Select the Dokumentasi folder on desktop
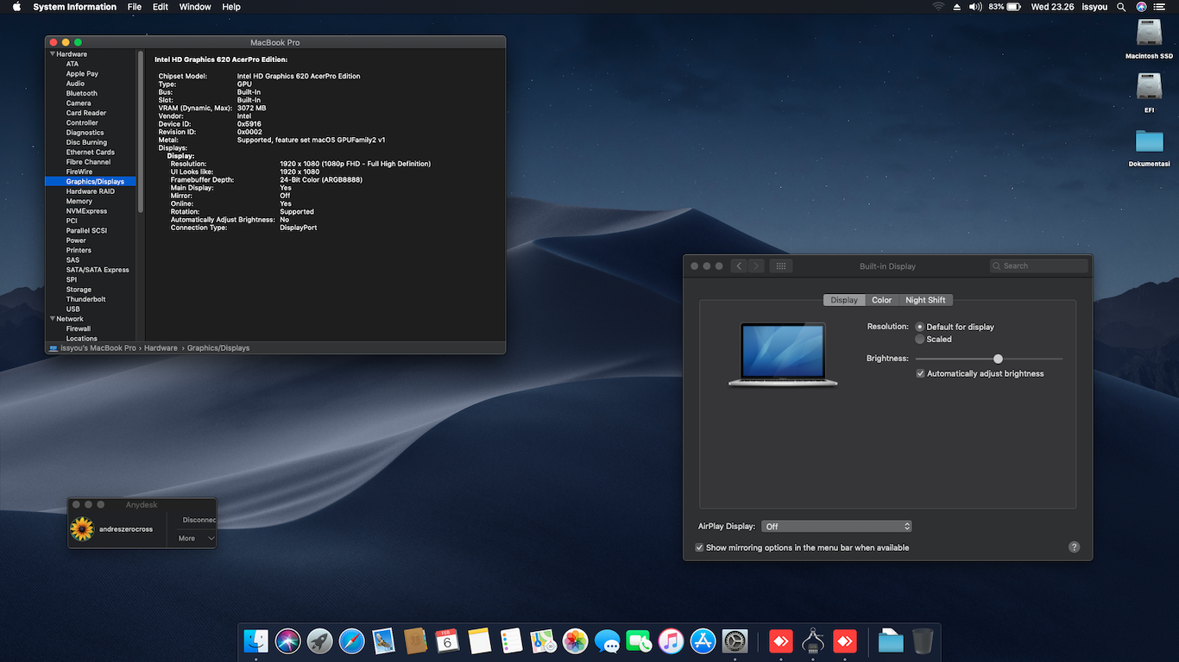This screenshot has width=1179, height=662. click(1149, 147)
